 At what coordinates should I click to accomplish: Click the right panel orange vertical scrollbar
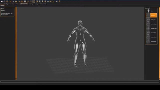pos(159,43)
